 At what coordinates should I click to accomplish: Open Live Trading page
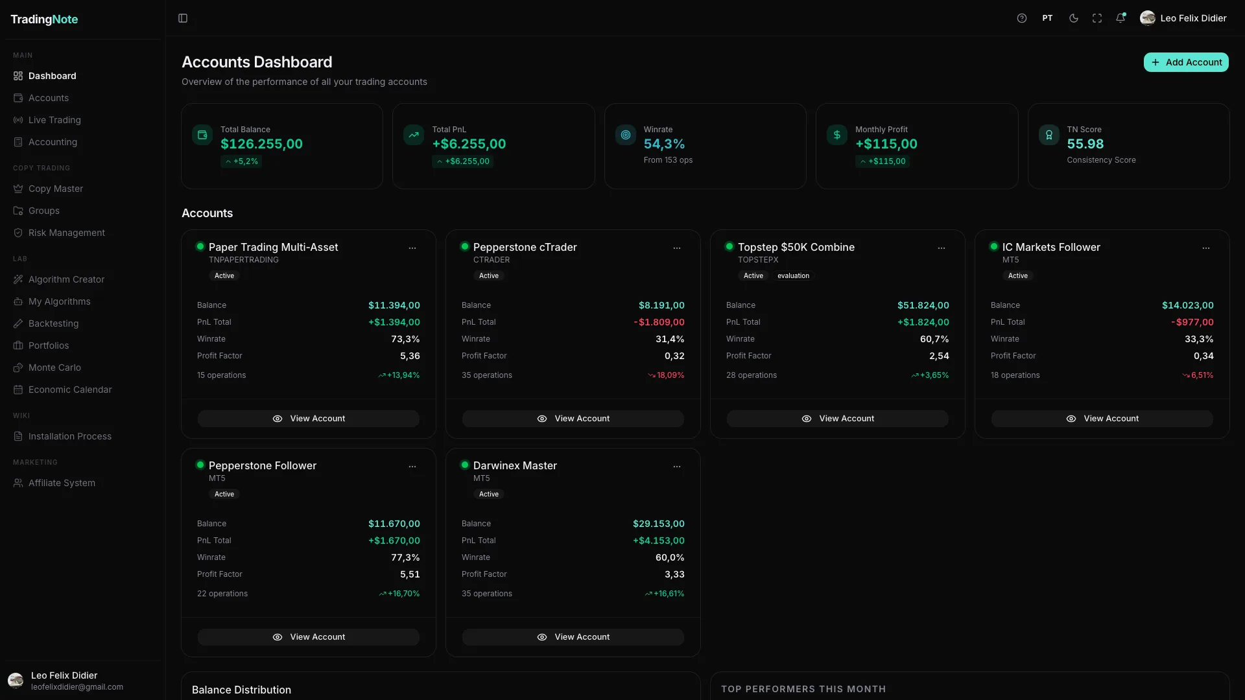82,120
